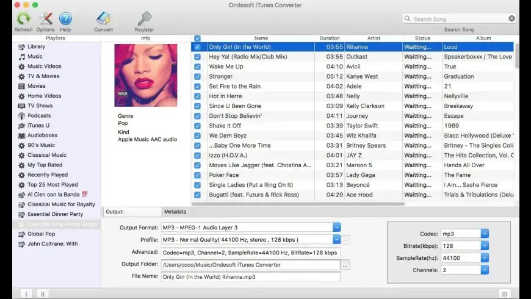Sort by the Name column header
The image size is (531, 299).
(261, 38)
